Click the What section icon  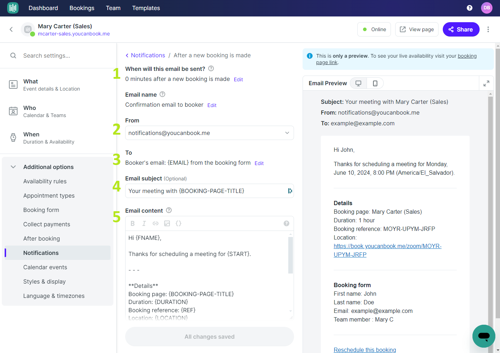pyautogui.click(x=13, y=84)
